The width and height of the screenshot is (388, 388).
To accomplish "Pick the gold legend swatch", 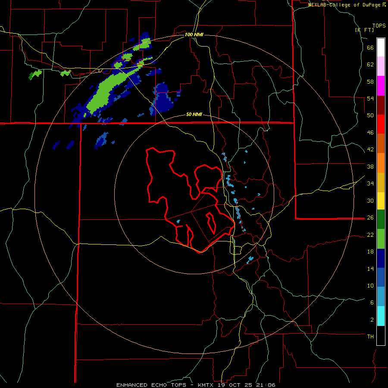I will pyautogui.click(x=381, y=182).
